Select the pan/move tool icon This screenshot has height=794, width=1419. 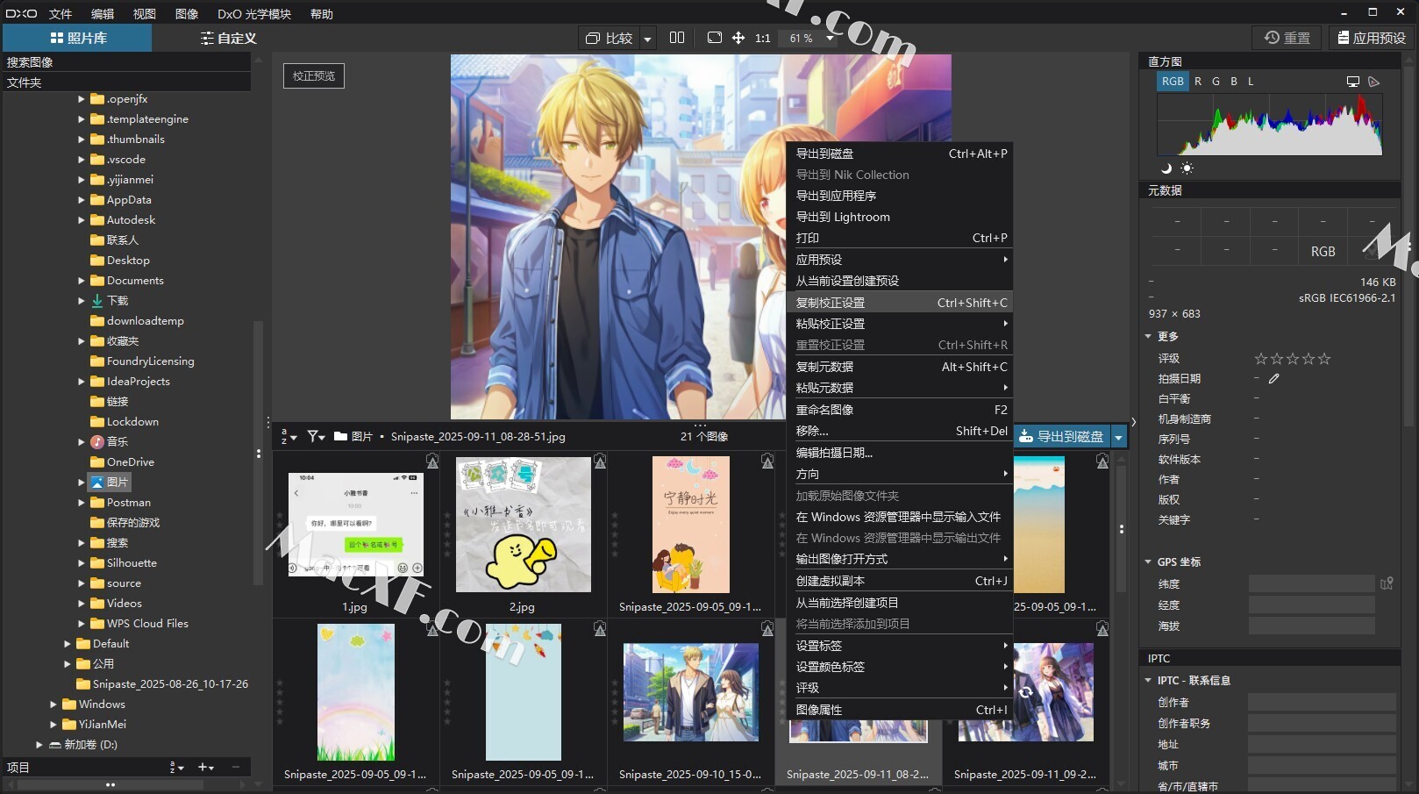(x=738, y=38)
